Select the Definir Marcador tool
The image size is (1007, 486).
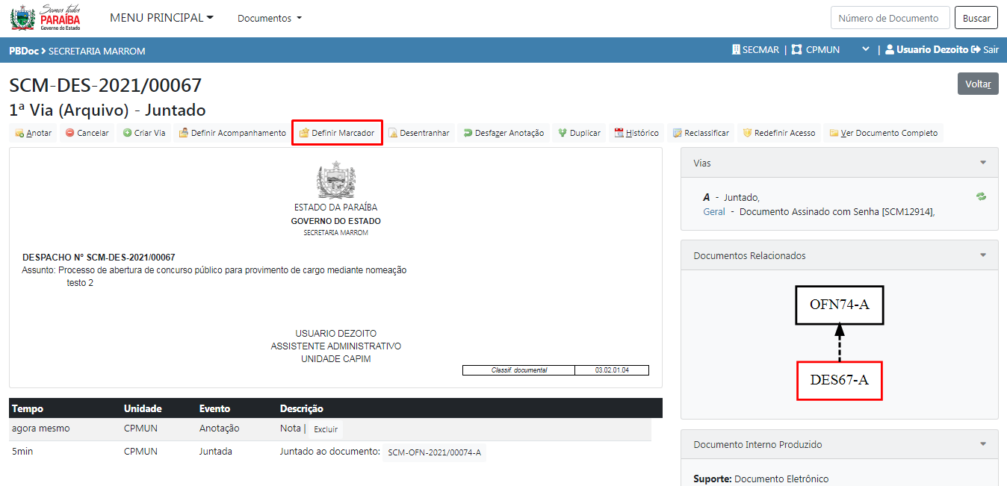click(337, 133)
